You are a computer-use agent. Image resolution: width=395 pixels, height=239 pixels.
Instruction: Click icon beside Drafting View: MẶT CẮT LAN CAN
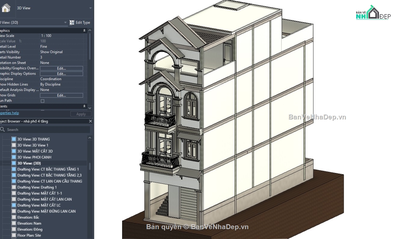click(x=14, y=199)
